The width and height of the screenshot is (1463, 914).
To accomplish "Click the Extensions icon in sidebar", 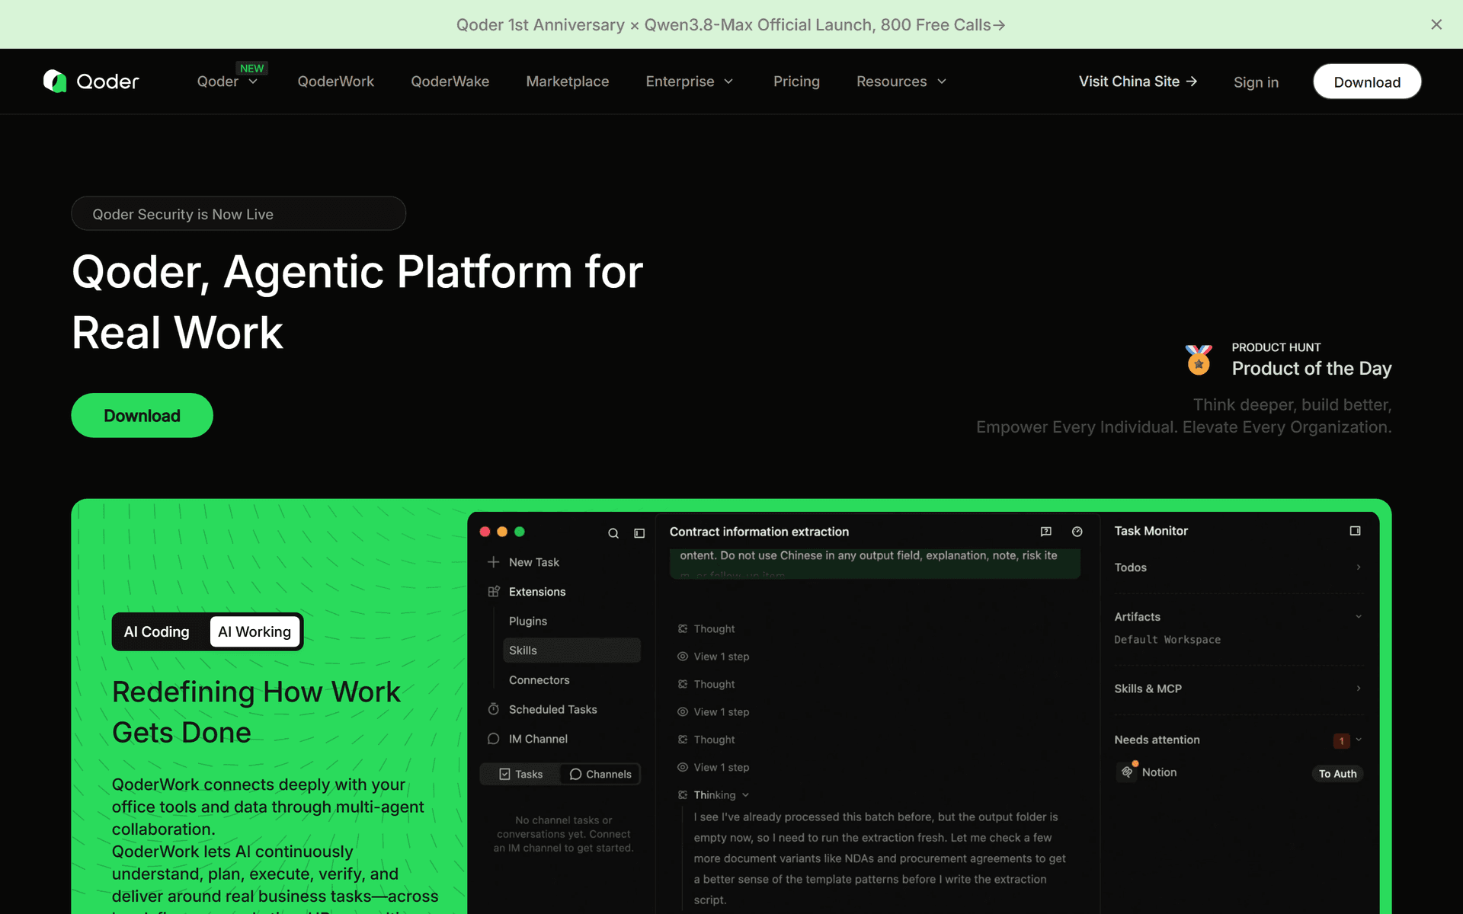I will [494, 592].
